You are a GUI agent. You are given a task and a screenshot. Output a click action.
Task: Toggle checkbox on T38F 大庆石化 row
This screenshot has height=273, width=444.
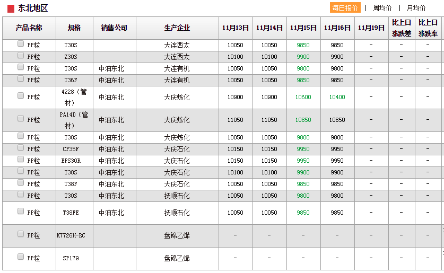pyautogui.click(x=20, y=182)
